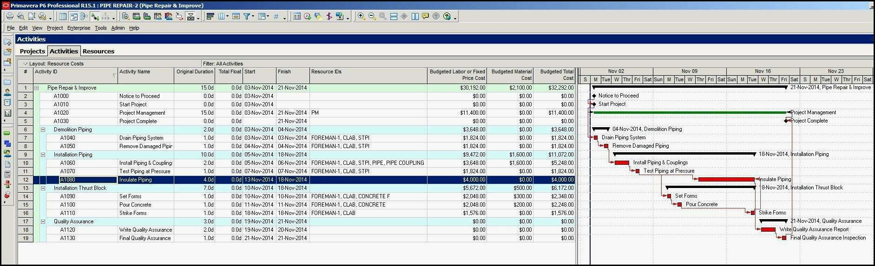Screen dimensions: 875x266
Task: Open the Filter funnel tool
Action: click(x=247, y=17)
